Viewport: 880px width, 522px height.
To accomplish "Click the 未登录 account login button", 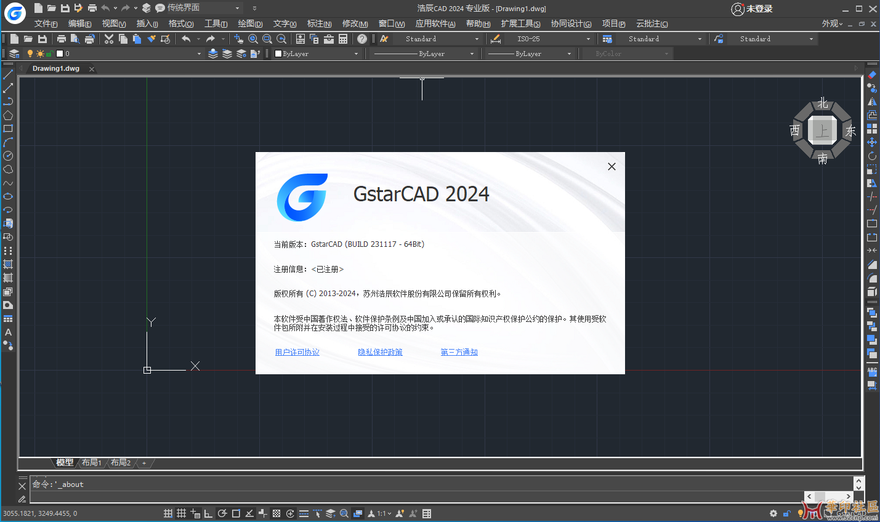I will (x=751, y=9).
